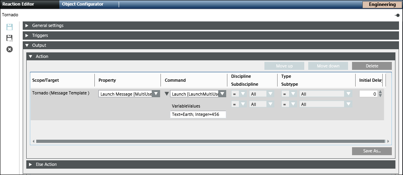Click the Delete button
403x175 pixels.
point(372,66)
